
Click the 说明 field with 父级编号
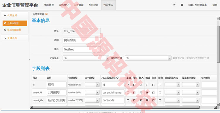pyautogui.click(x=57, y=92)
